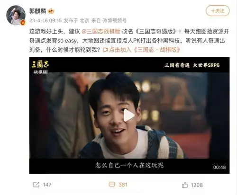The height and width of the screenshot is (195, 237).
Task: Click the username 郭麒麟
Action: pyautogui.click(x=37, y=11)
